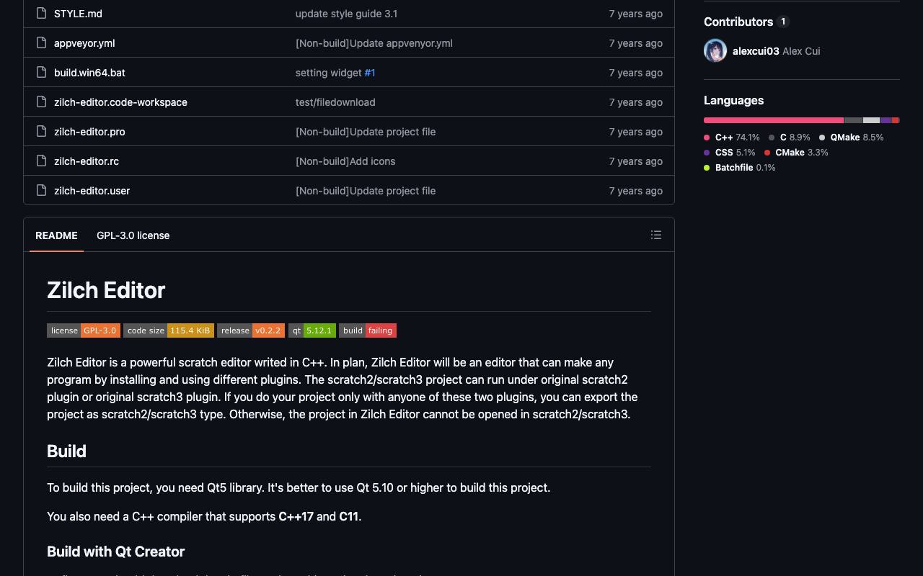
Task: Click the 'Build with Qt Creator' heading
Action: tap(115, 552)
